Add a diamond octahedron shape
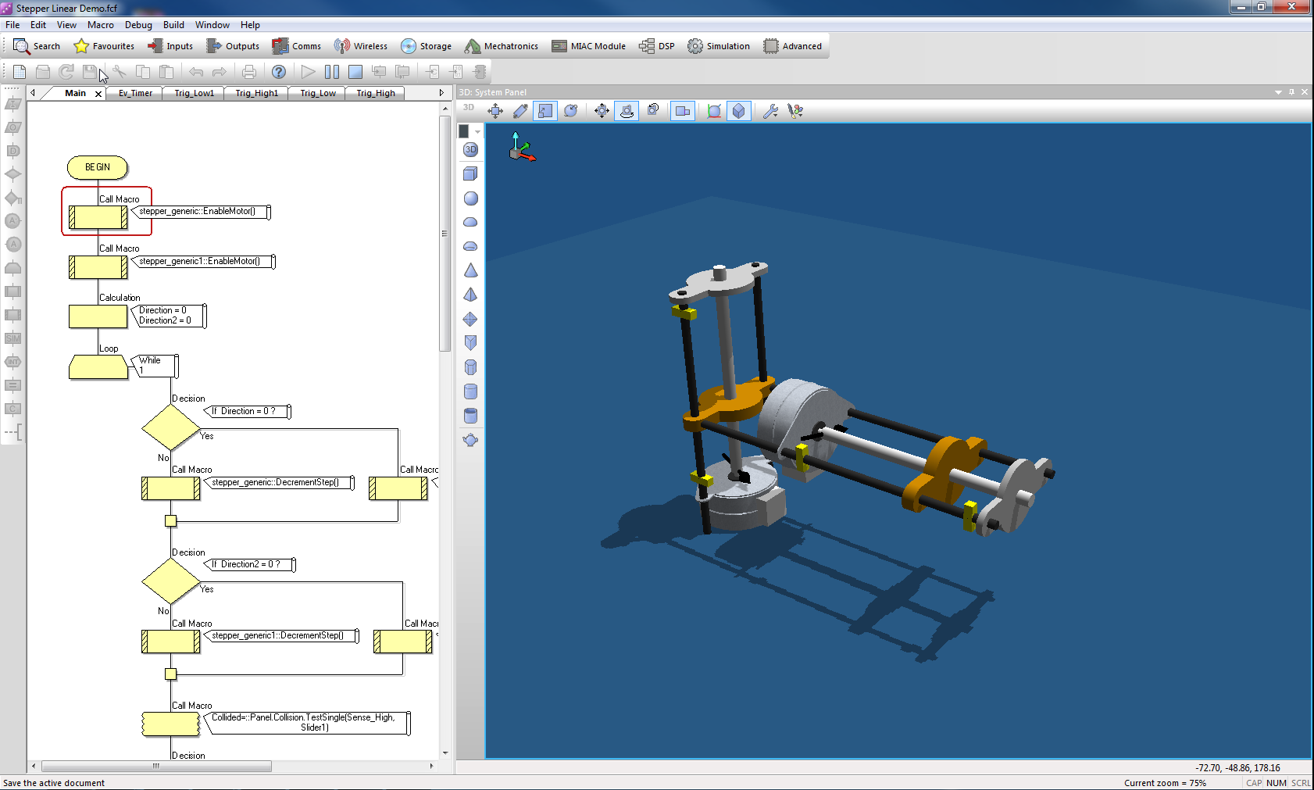 click(470, 319)
